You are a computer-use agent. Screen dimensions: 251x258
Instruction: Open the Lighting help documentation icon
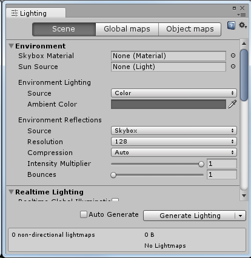(x=231, y=25)
